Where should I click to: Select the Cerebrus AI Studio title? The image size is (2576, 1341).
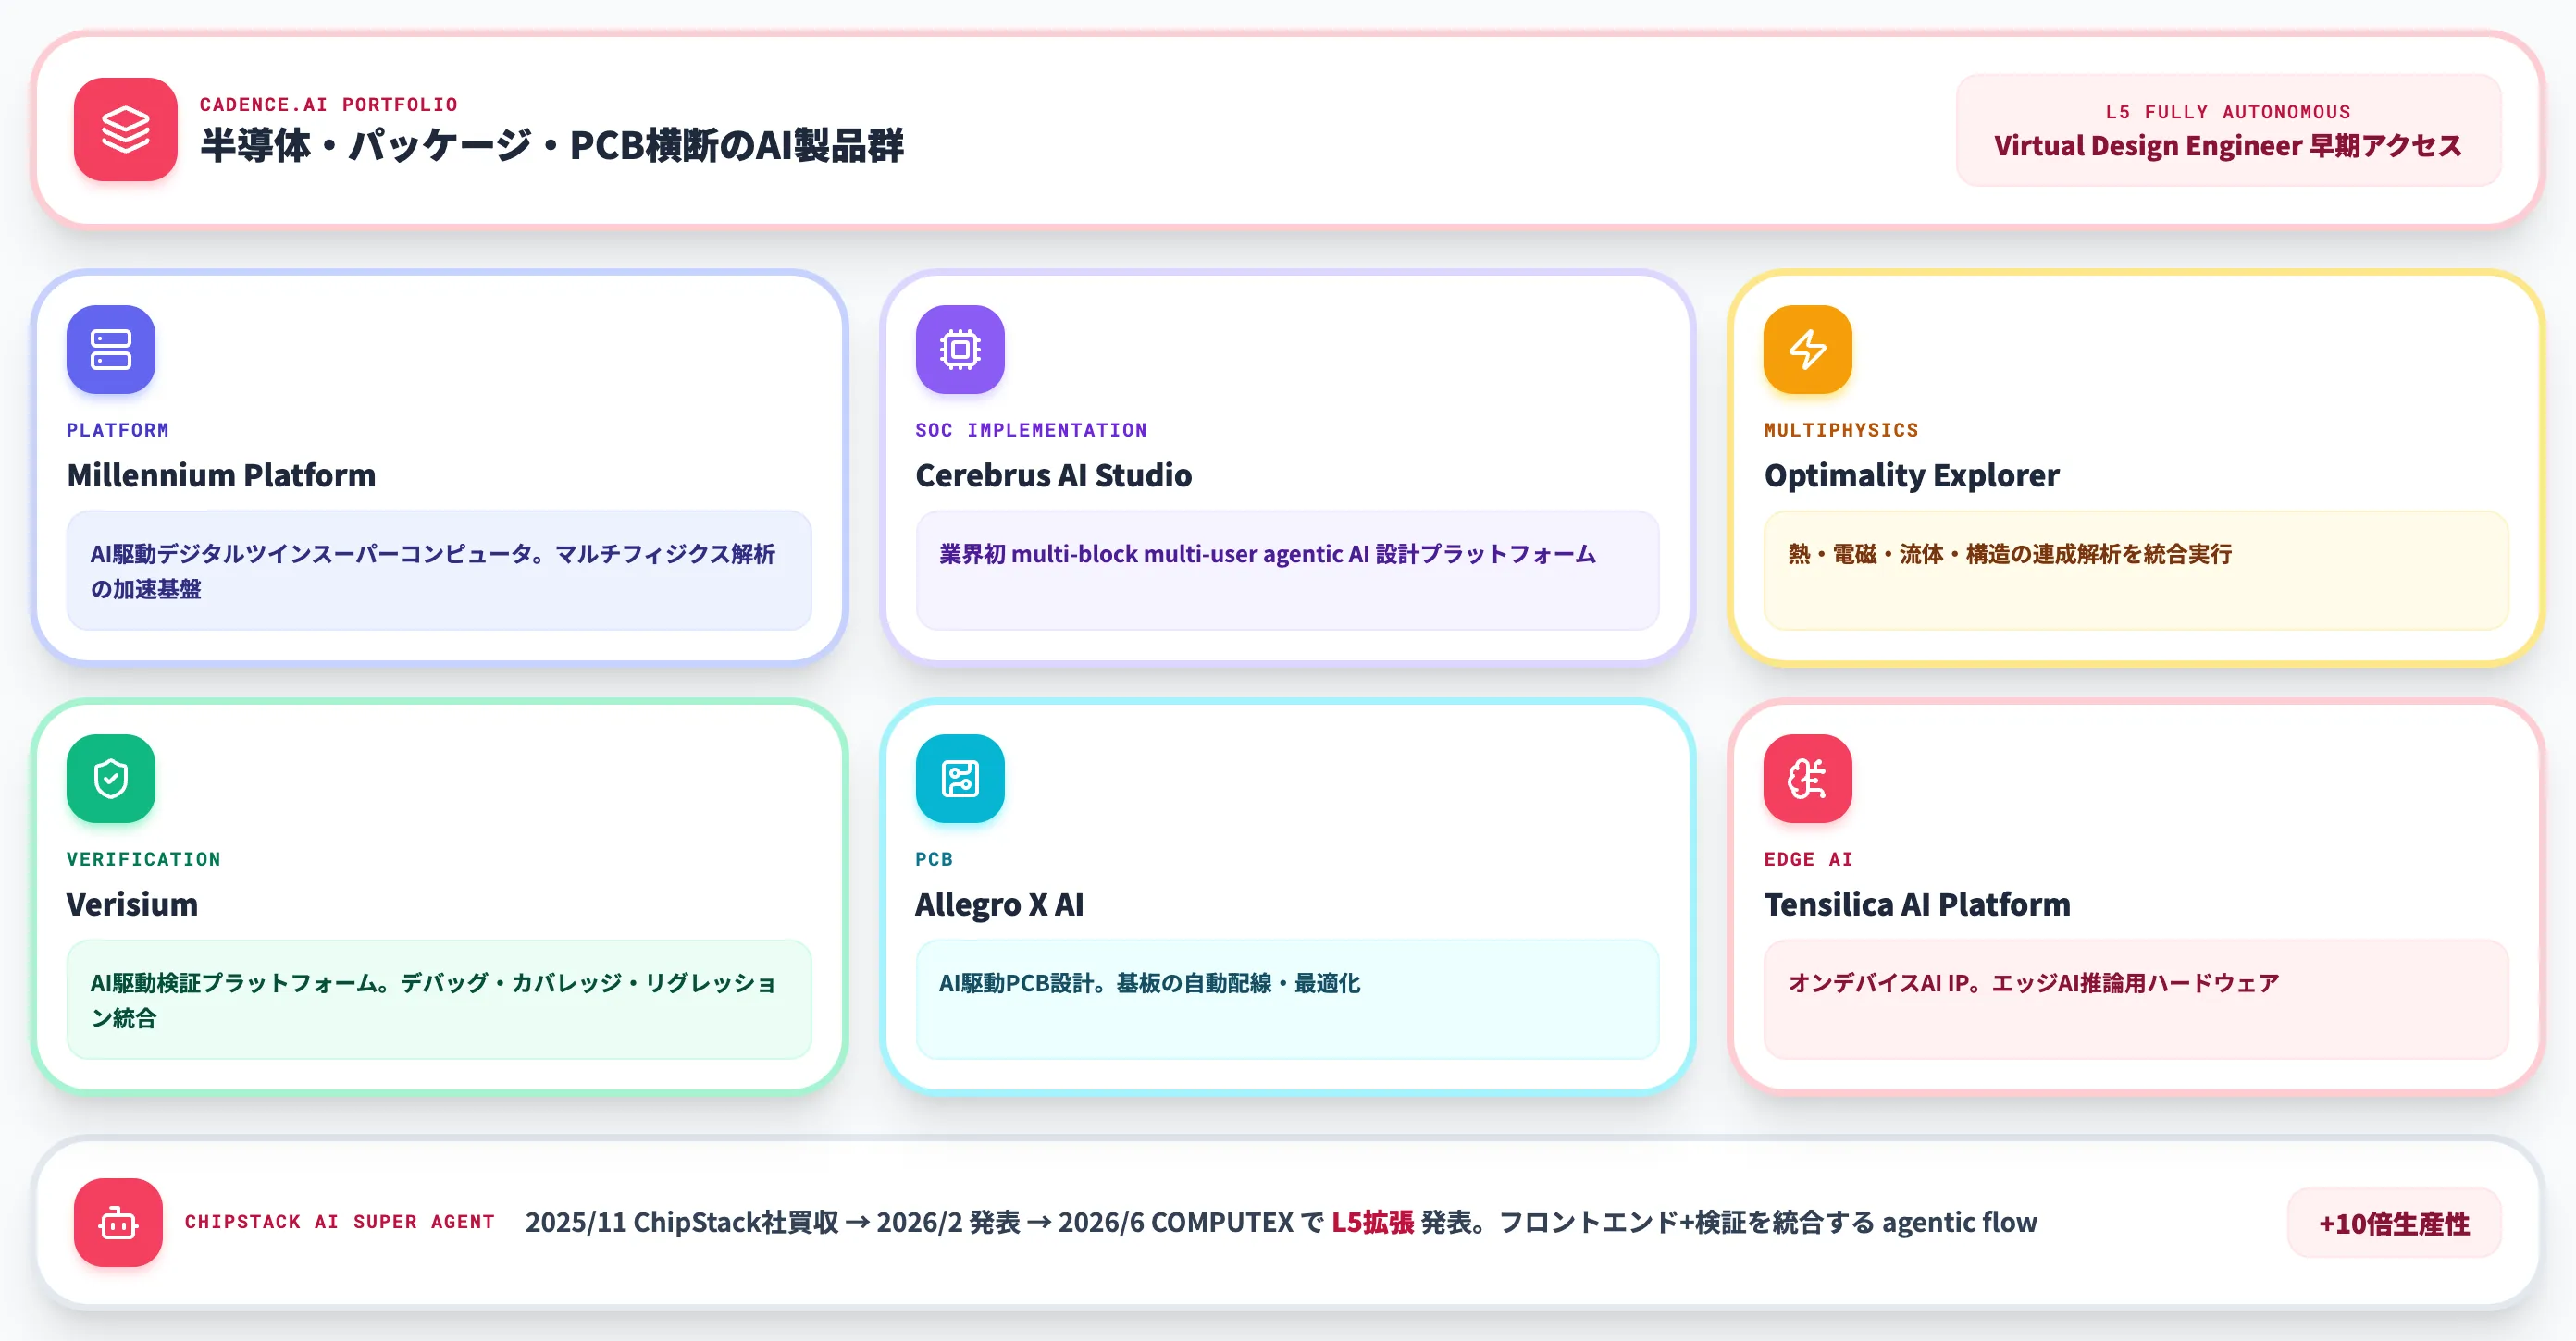1053,474
